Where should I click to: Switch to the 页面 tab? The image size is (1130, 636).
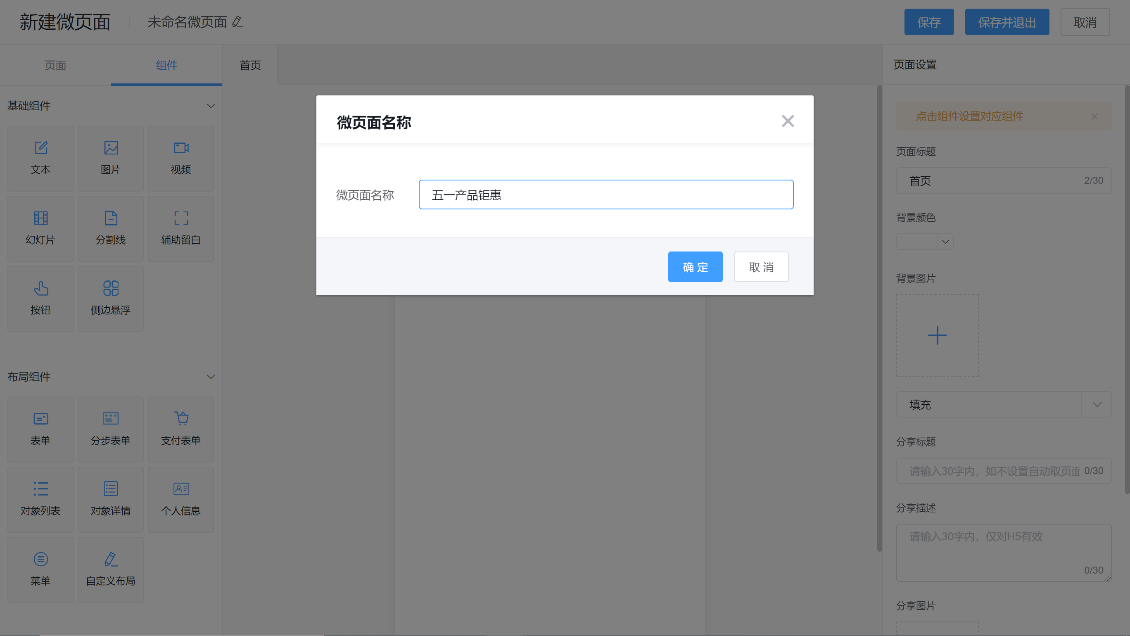(x=55, y=65)
